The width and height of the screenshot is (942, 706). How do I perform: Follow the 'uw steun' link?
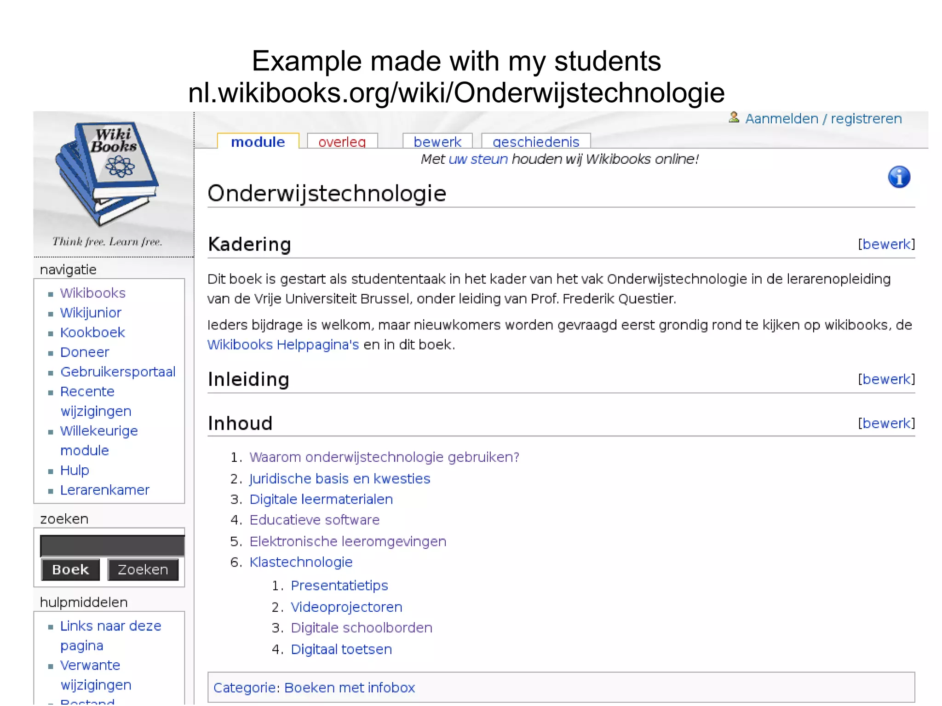[478, 159]
